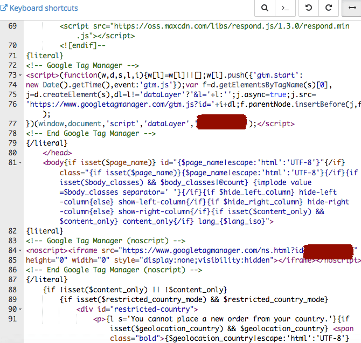
Task: Open the Keyboard shortcuts link
Action: [44, 8]
